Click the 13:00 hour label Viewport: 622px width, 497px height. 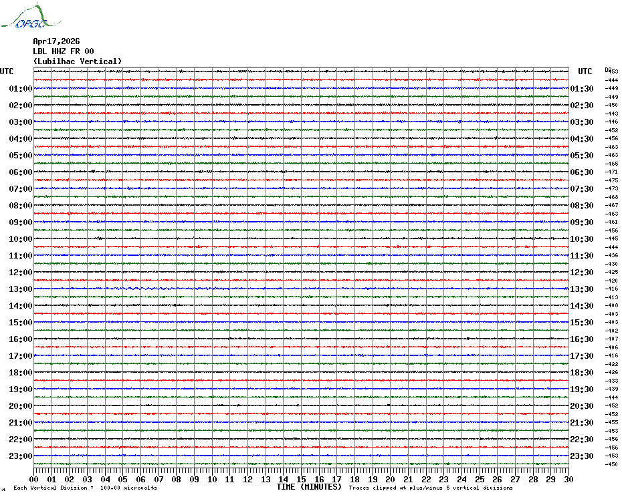(21, 289)
